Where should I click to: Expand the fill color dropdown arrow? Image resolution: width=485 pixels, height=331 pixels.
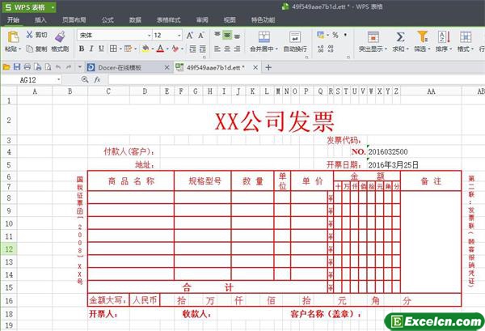(152, 49)
